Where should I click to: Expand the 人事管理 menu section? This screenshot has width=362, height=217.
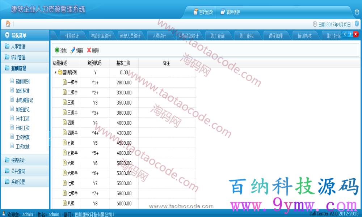pyautogui.click(x=18, y=46)
